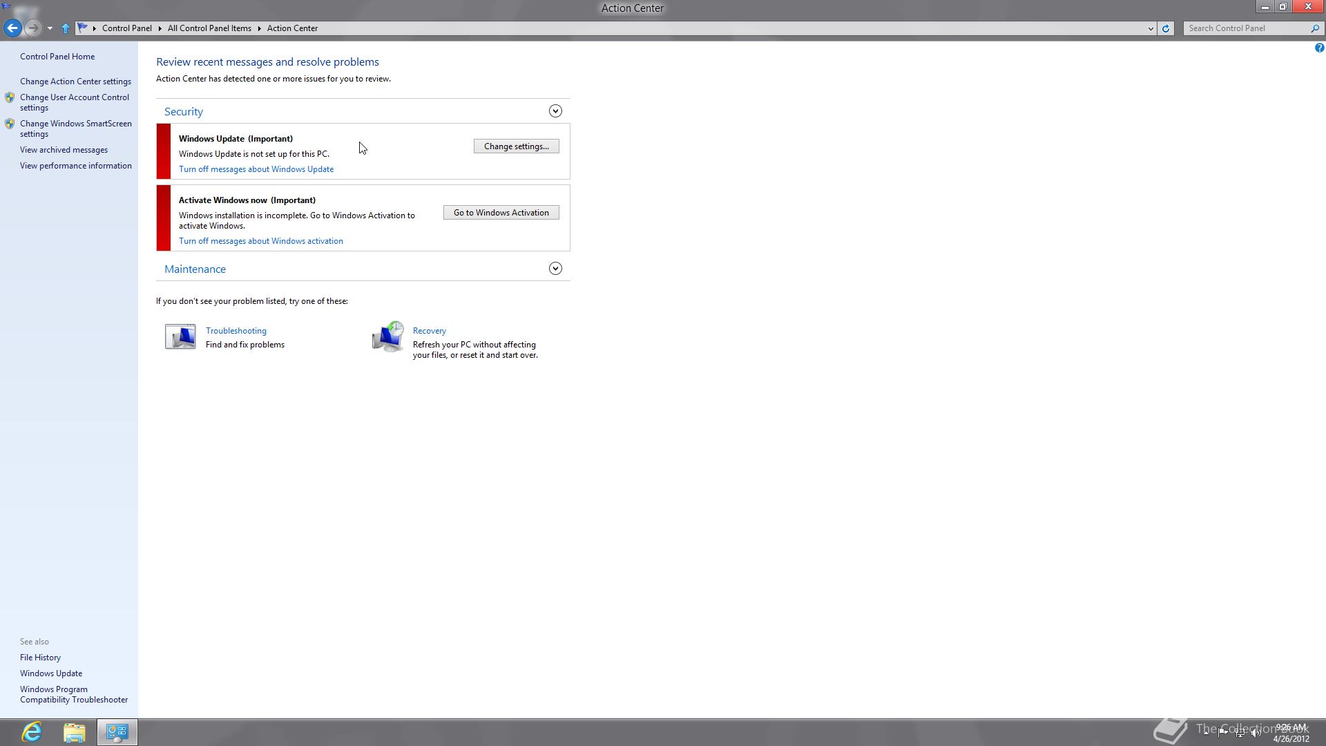Show hidden tray icons arrow
This screenshot has height=746, width=1326.
1207,732
